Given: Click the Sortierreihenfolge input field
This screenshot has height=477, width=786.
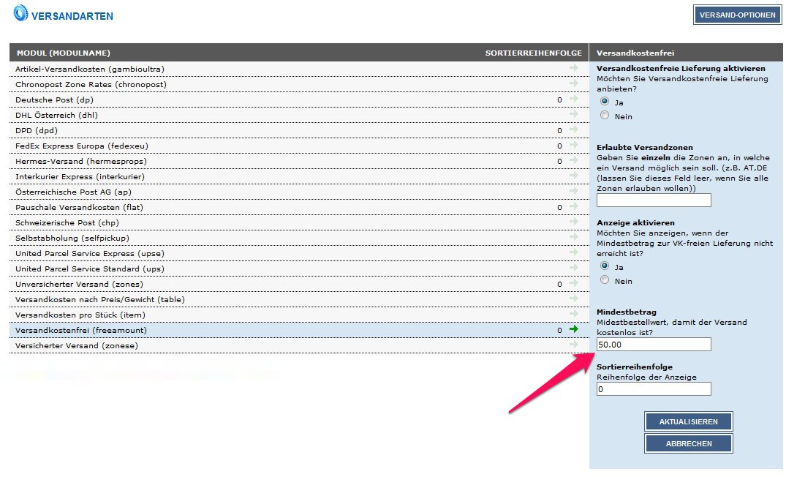Looking at the screenshot, I should 654,389.
